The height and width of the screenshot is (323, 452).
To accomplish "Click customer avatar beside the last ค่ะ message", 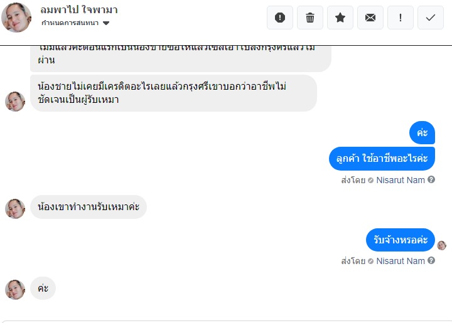I will click(15, 290).
